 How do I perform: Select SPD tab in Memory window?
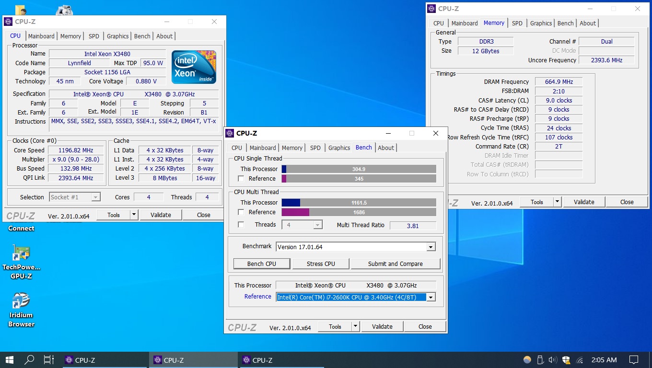tap(517, 23)
